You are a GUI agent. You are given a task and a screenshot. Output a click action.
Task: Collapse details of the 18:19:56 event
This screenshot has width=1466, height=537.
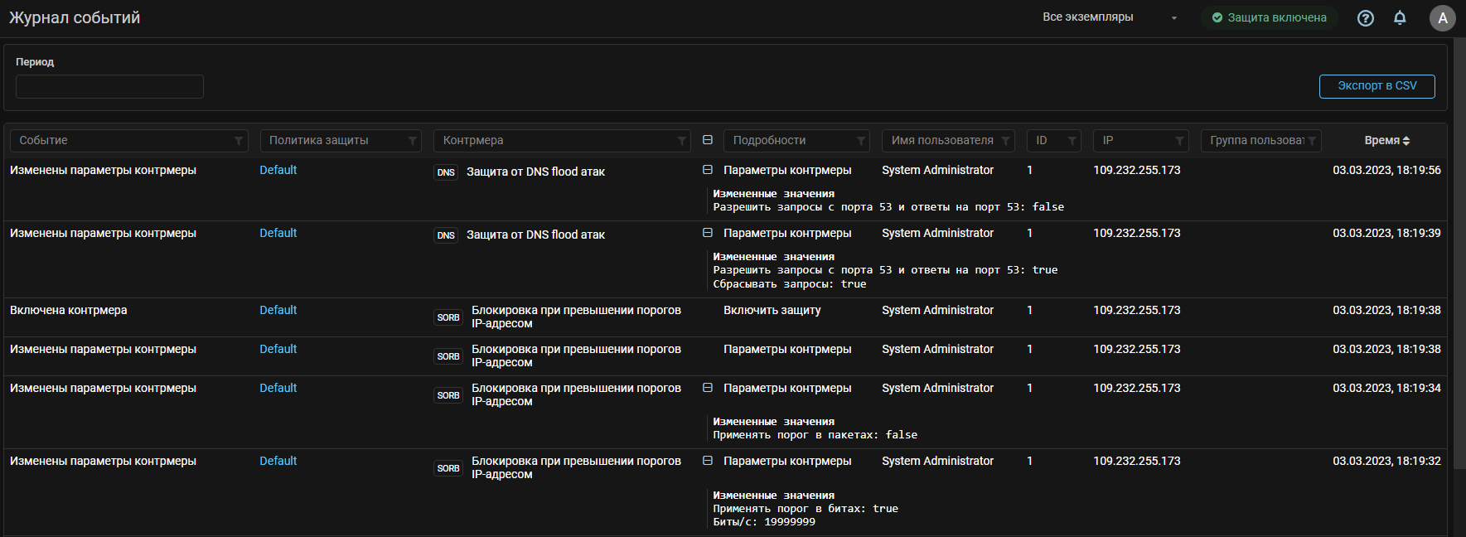click(708, 170)
